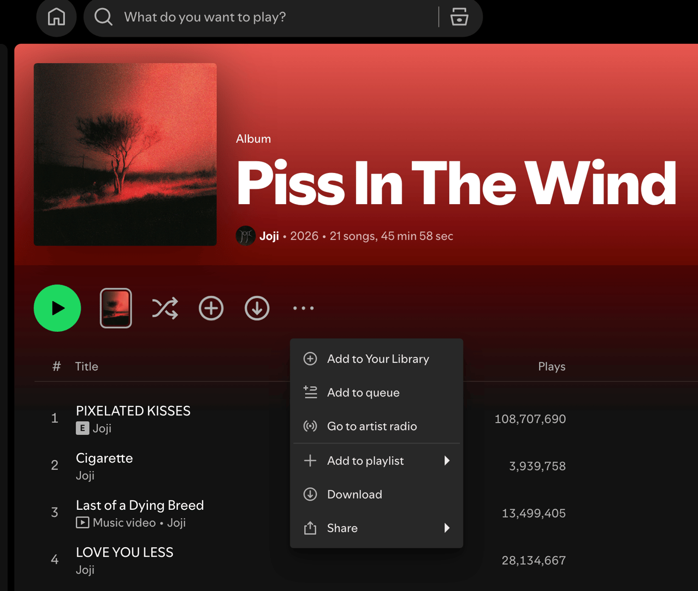The height and width of the screenshot is (591, 698).
Task: Click the artist radio broadcast icon
Action: pyautogui.click(x=310, y=426)
